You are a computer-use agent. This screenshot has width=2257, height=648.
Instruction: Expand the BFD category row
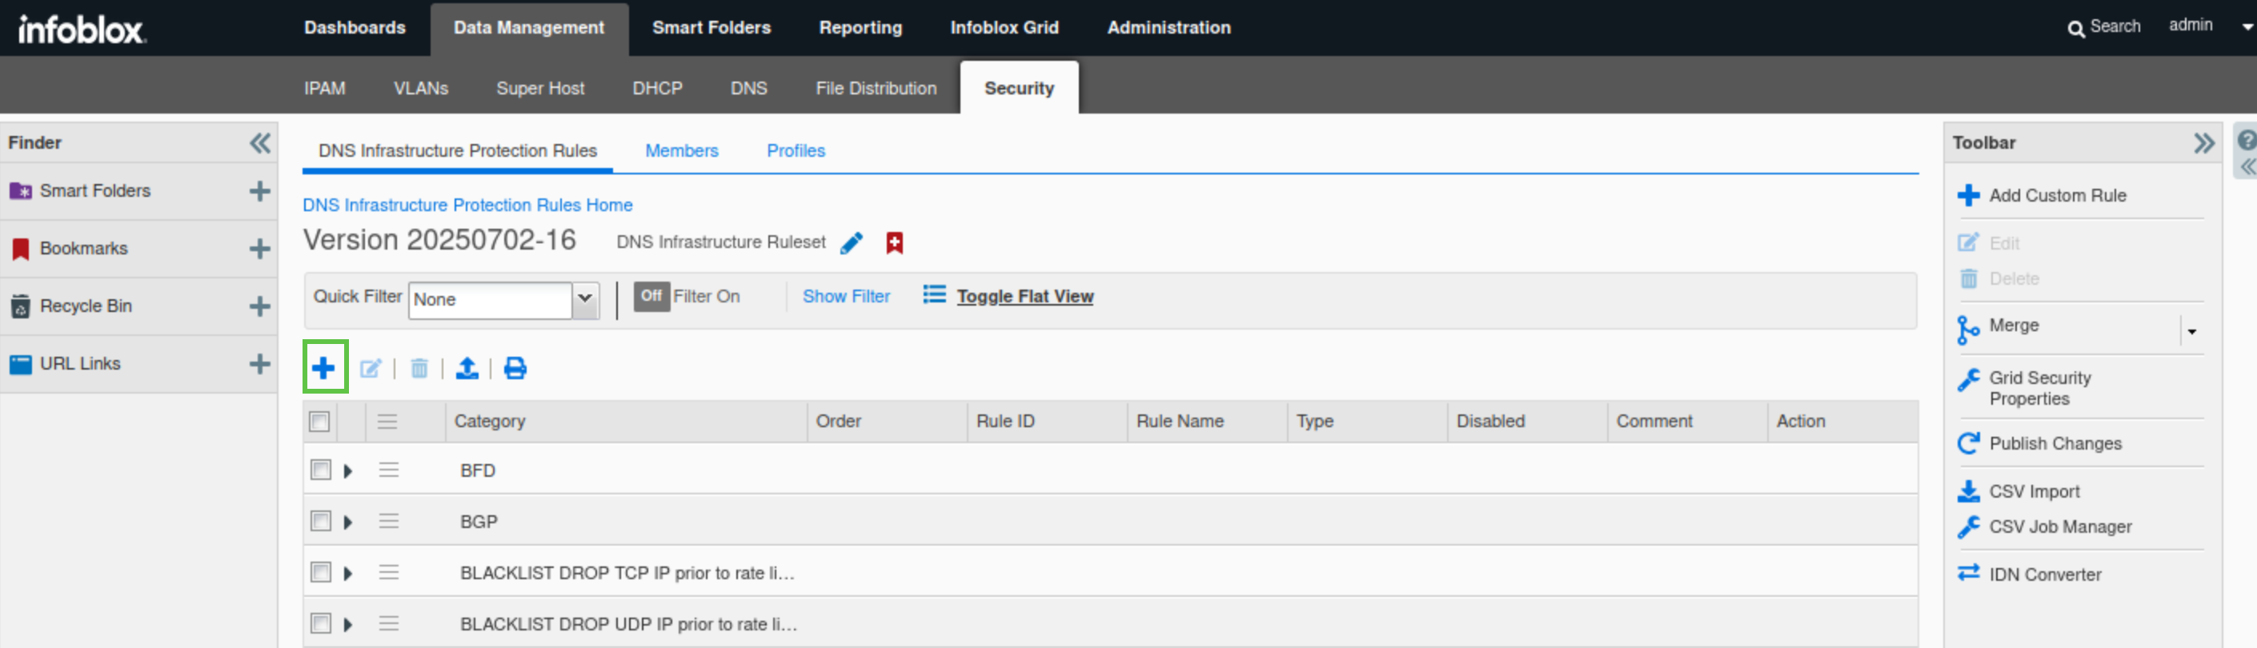(x=348, y=471)
